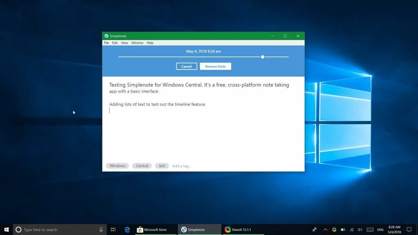Open the clock showing 8:28 AM
Viewport: 418px width, 235px height.
(x=394, y=229)
